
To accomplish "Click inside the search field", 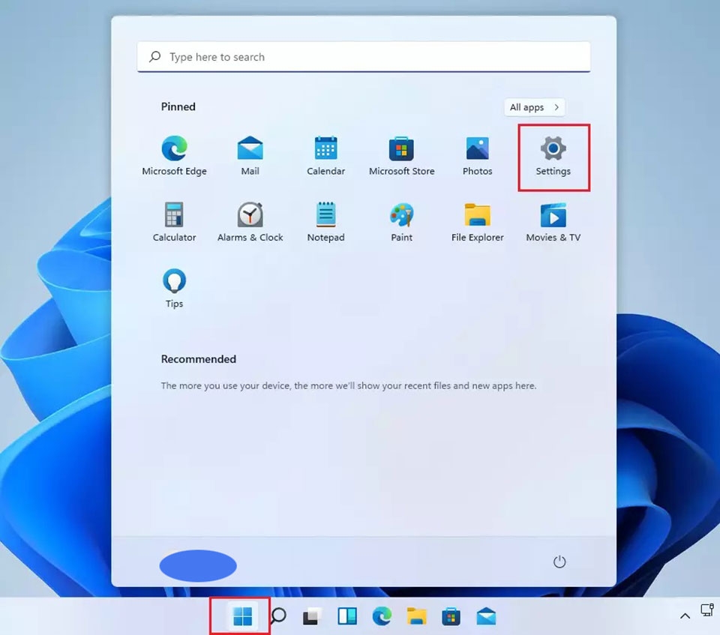I will 364,56.
